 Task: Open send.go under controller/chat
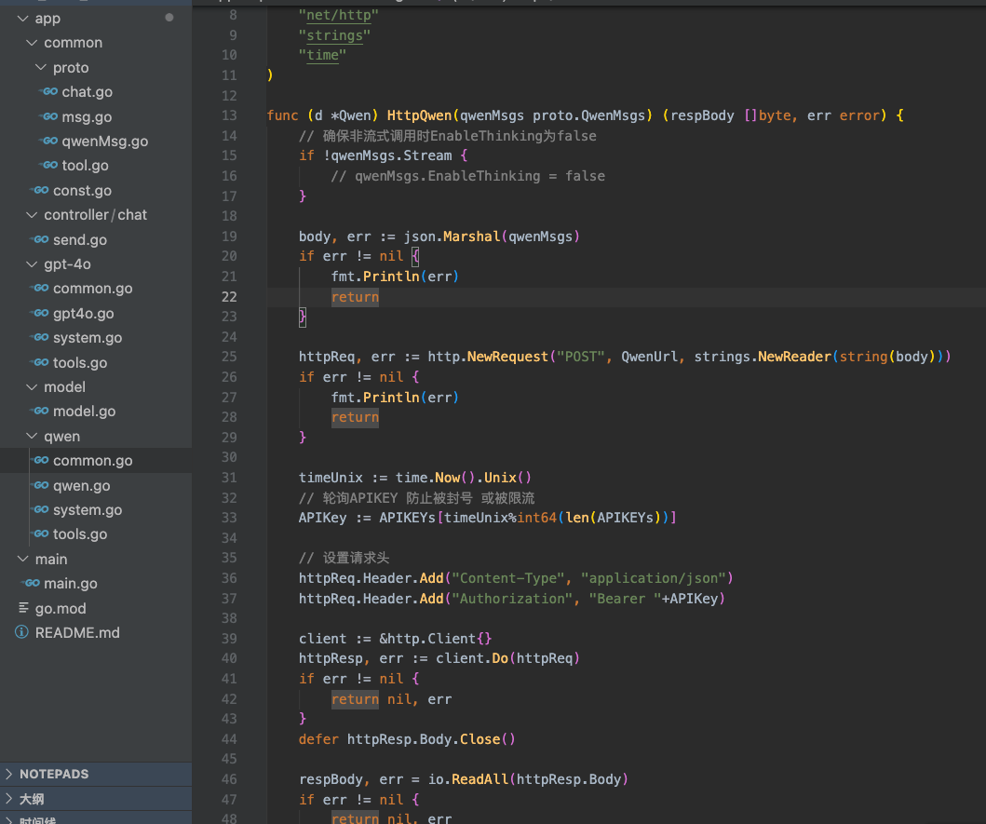coord(80,240)
